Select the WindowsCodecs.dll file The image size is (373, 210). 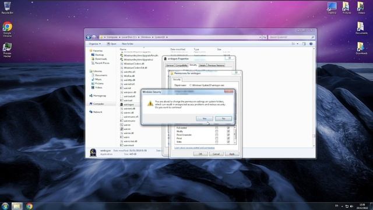(x=132, y=64)
